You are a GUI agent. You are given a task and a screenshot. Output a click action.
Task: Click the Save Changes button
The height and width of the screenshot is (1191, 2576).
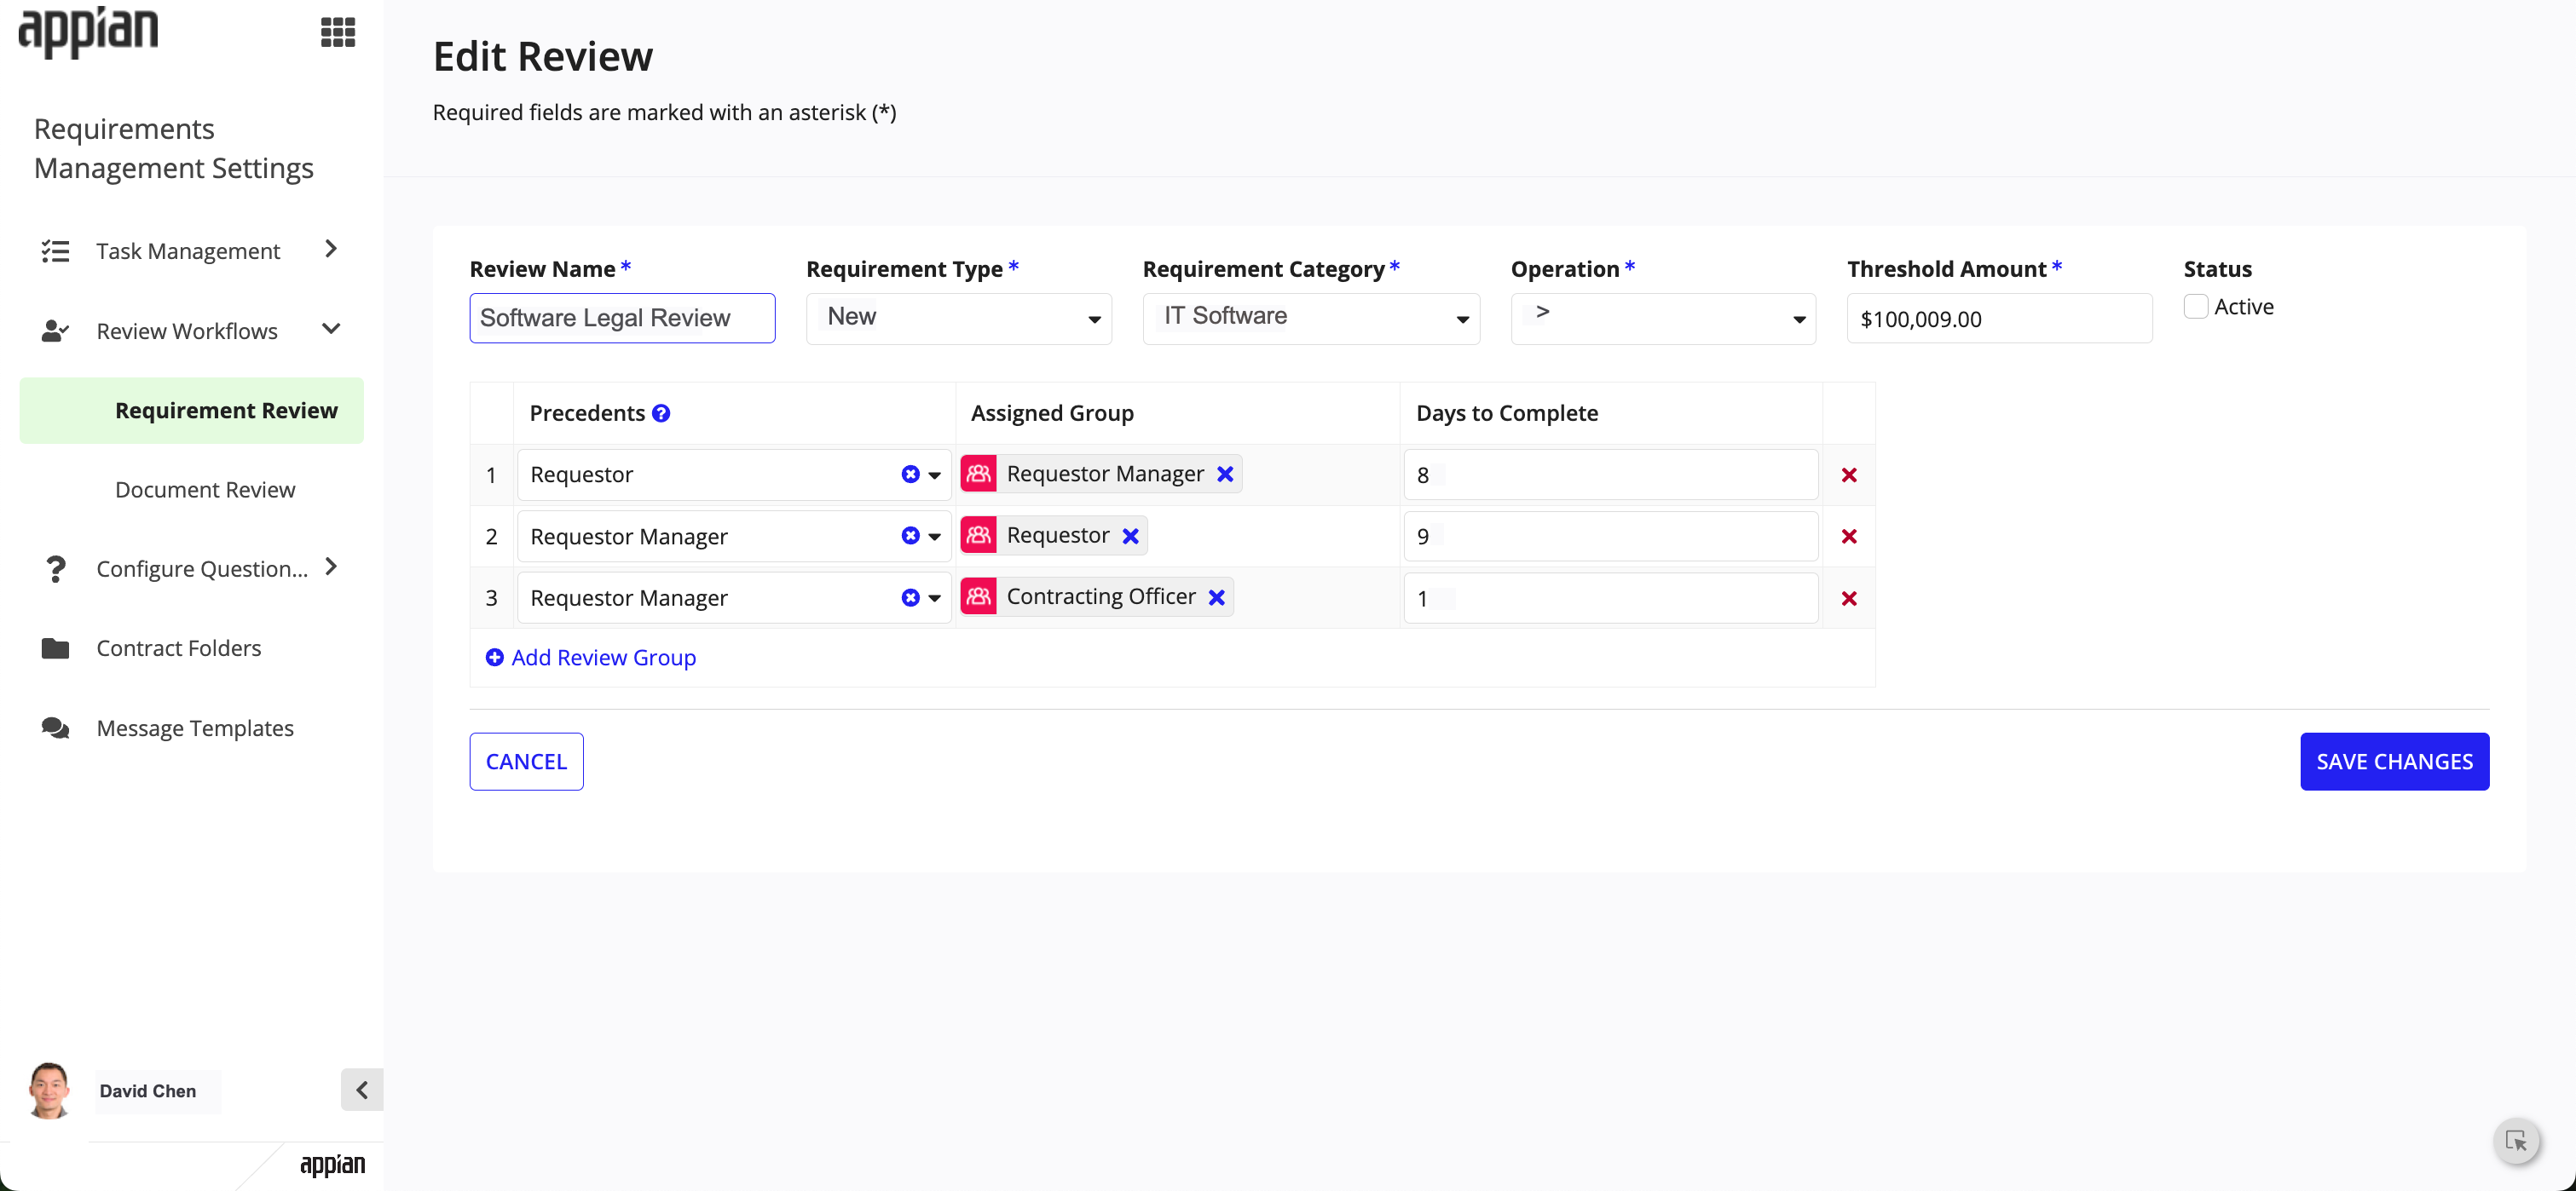2394,762
